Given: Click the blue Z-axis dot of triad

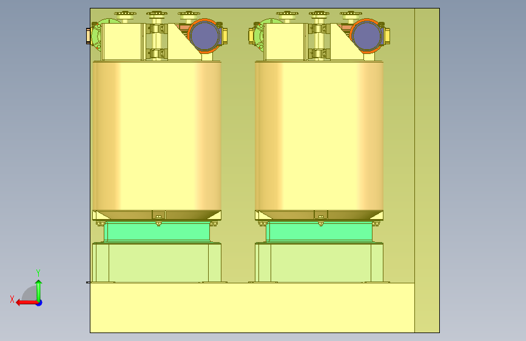Looking at the screenshot, I should coord(39,303).
